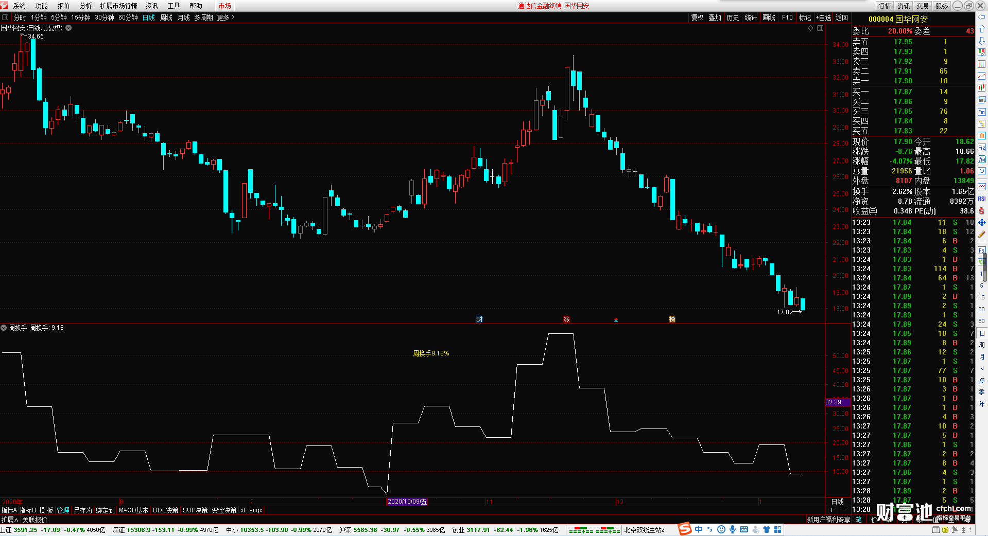The height and width of the screenshot is (536, 988).
Task: Open the 新用户福利专享 link
Action: tap(828, 520)
